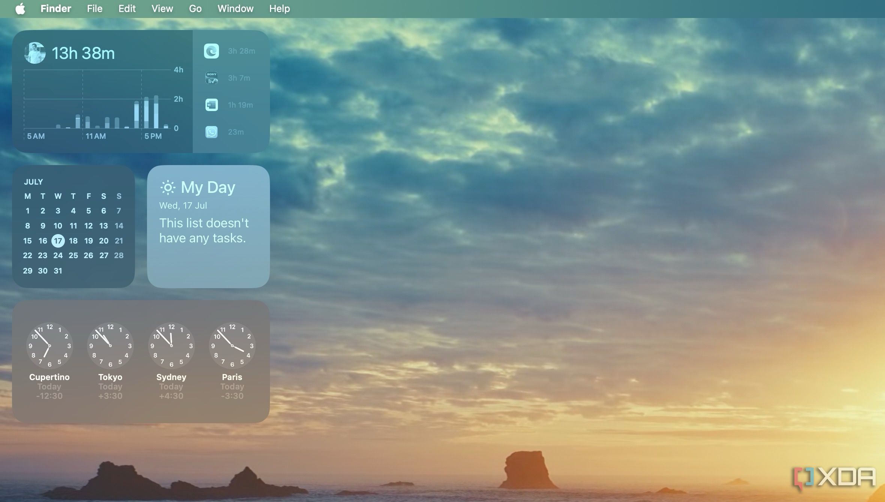Image resolution: width=885 pixels, height=502 pixels.
Task: Click the Wed, 17 Jul date text
Action: pos(183,206)
